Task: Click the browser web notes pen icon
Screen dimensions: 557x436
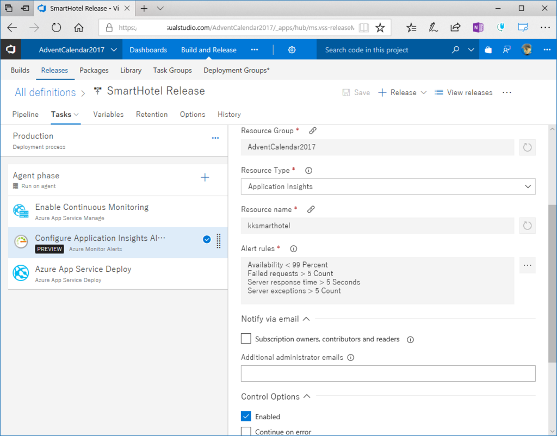Action: 433,28
